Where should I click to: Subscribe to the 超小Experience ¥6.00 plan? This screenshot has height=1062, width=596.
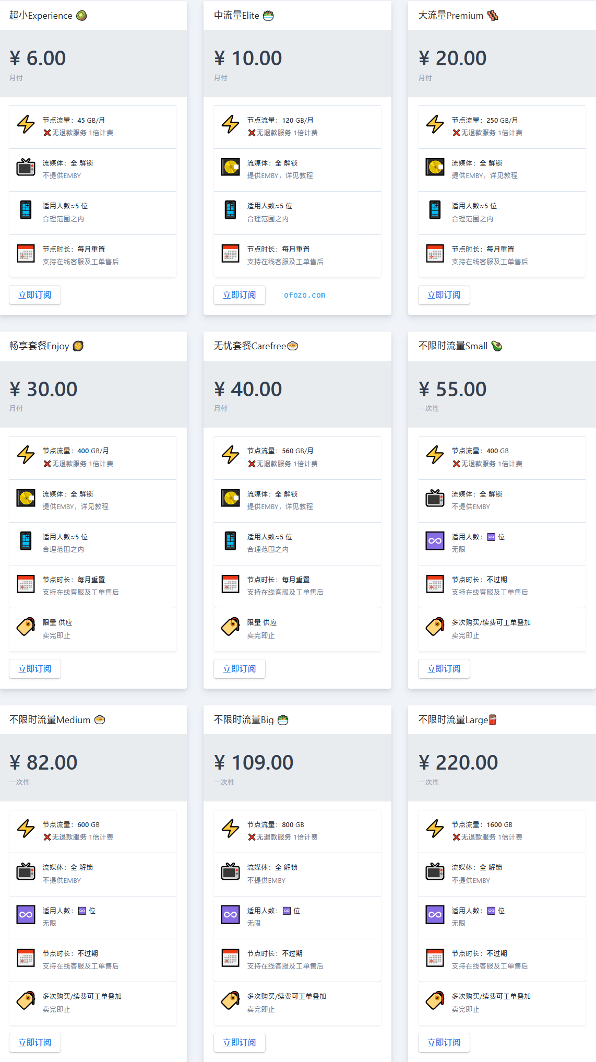pyautogui.click(x=35, y=295)
